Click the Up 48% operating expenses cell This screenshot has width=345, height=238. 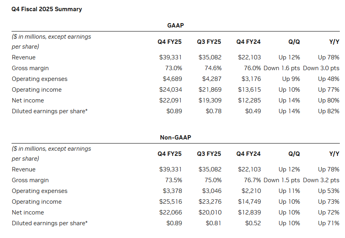pyautogui.click(x=329, y=79)
